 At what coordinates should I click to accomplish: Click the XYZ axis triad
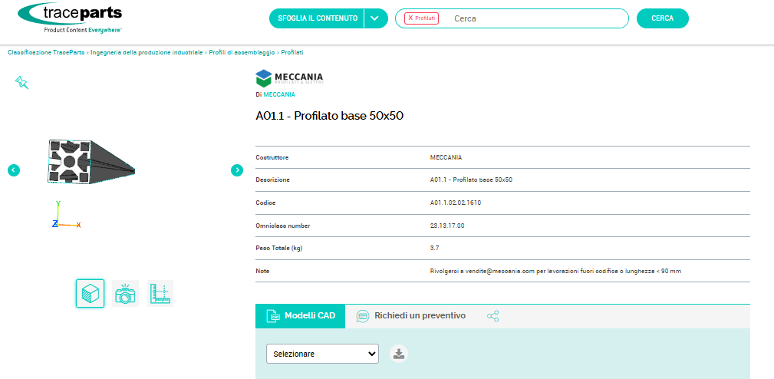66,215
